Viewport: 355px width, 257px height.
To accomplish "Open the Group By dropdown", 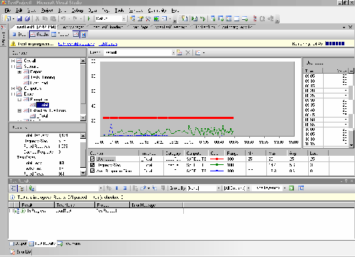I will [x=219, y=188].
